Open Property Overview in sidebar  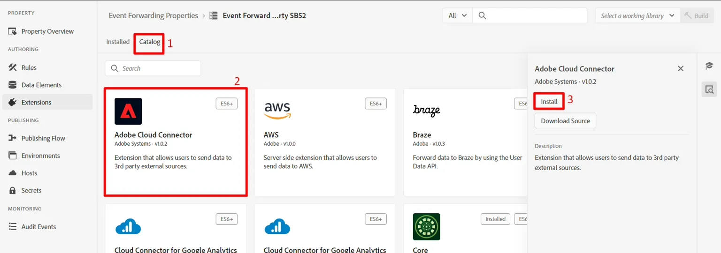tap(47, 31)
